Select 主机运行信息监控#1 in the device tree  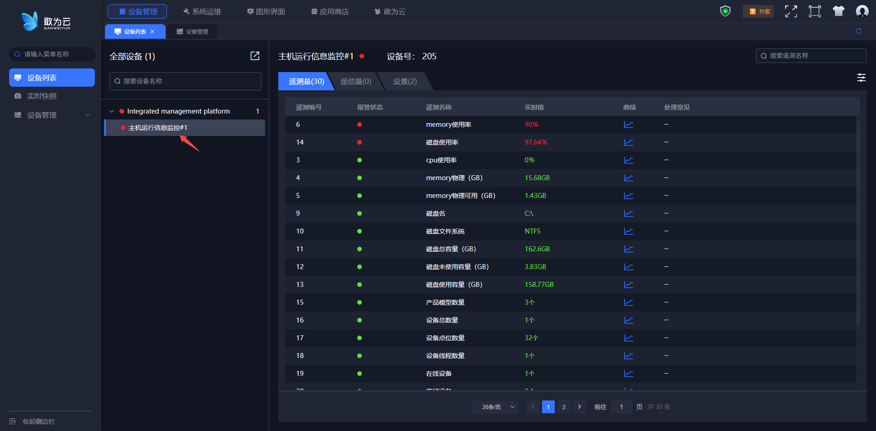(158, 128)
